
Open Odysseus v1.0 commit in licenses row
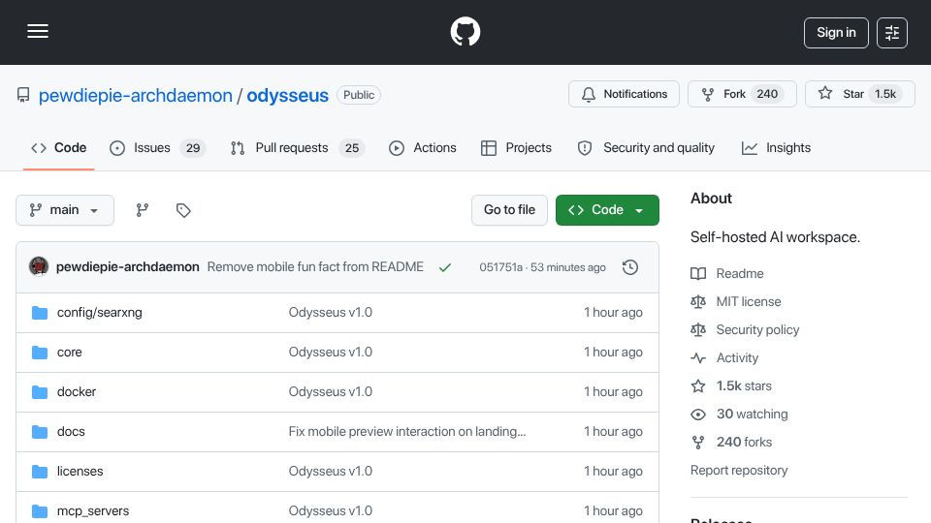pyautogui.click(x=330, y=472)
